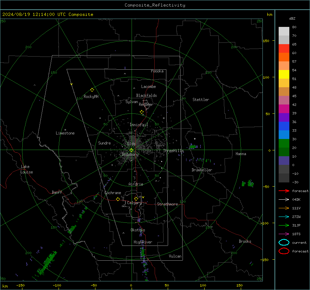Click the Drumheller label
The height and width of the screenshot is (290, 310).
[x=202, y=170]
